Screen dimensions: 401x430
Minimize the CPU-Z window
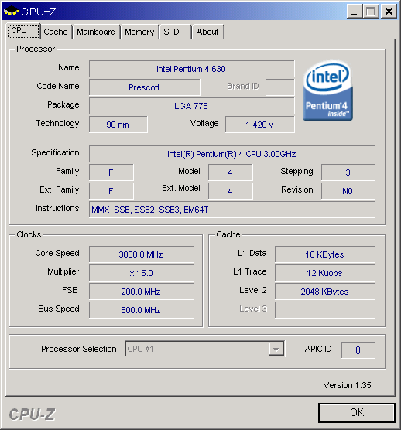[x=355, y=12]
